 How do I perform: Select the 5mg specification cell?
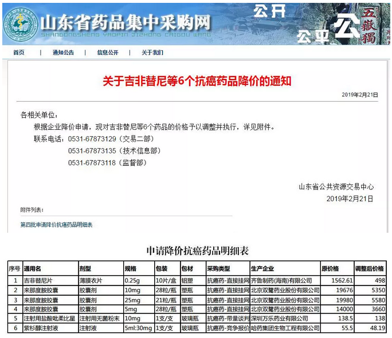click(x=139, y=309)
